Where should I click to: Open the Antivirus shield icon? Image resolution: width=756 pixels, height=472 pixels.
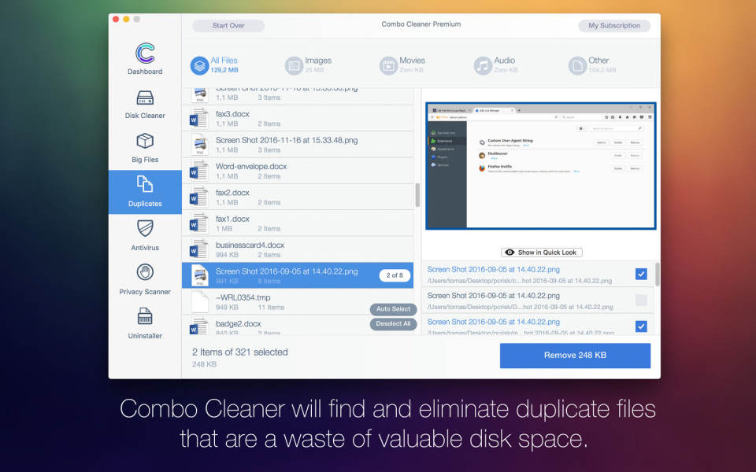click(x=145, y=229)
